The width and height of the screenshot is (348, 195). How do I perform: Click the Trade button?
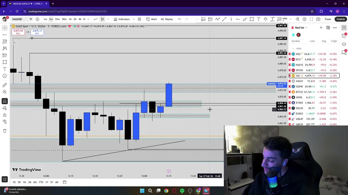(x=328, y=19)
